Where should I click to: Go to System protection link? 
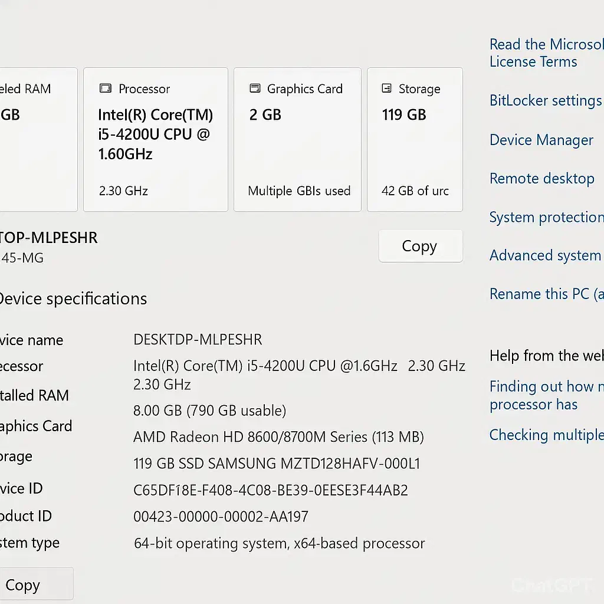[546, 217]
